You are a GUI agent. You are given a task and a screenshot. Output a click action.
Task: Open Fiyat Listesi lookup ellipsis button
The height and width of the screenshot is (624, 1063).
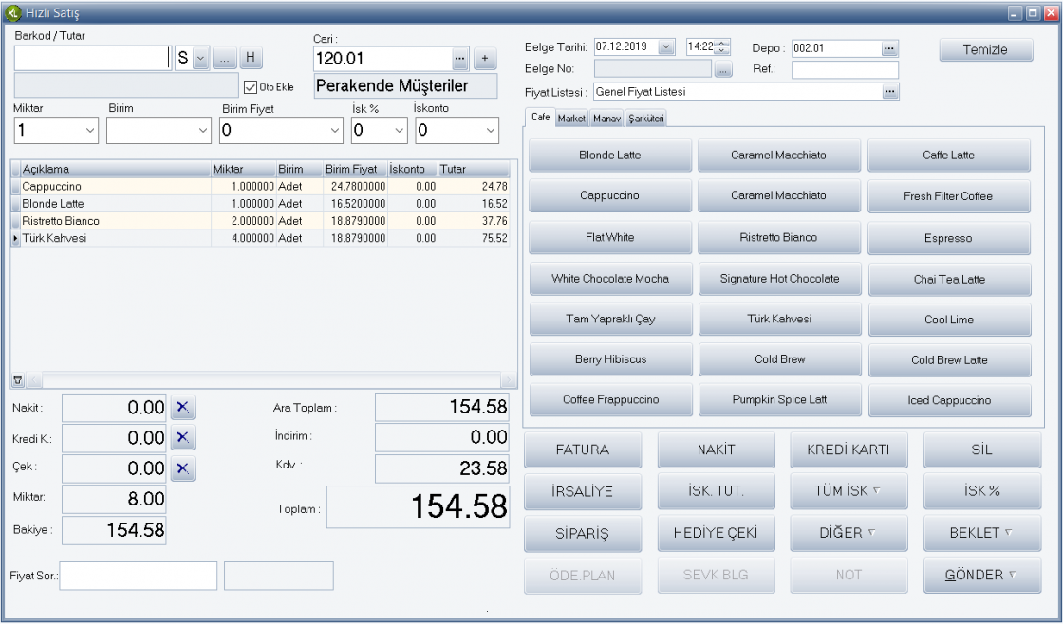(890, 91)
